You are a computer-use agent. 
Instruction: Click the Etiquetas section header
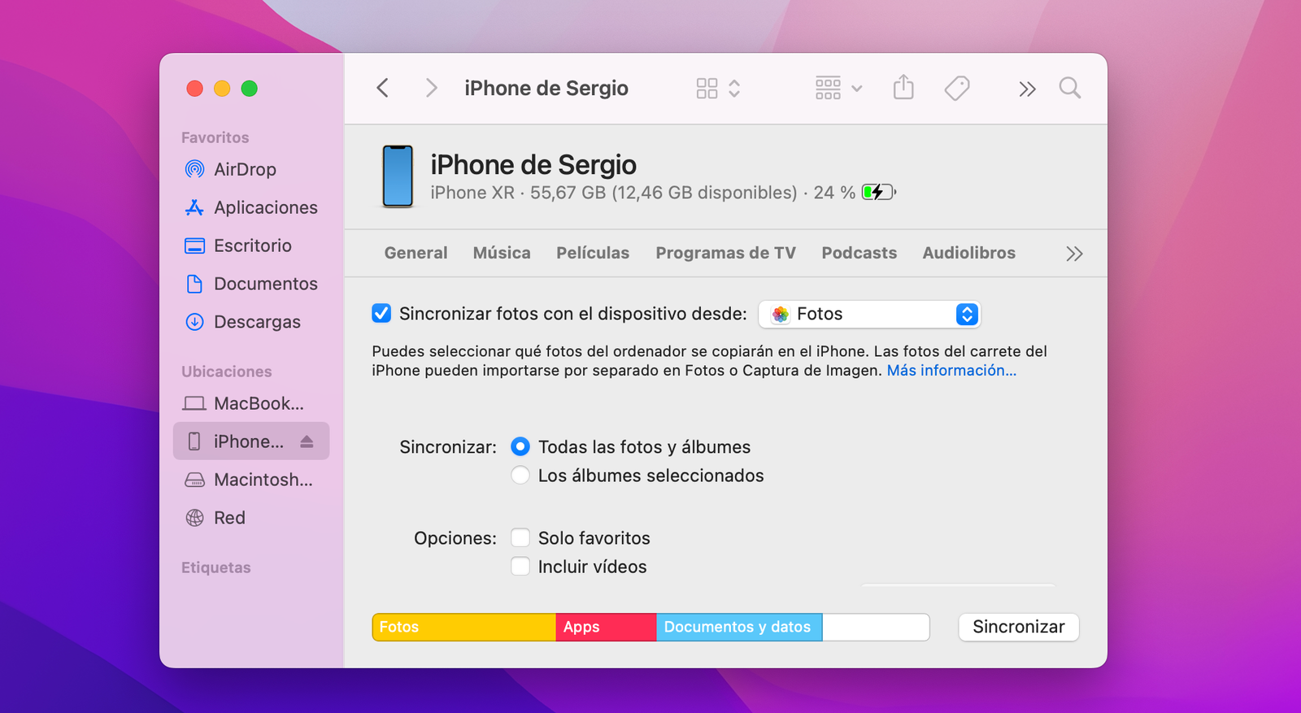pyautogui.click(x=215, y=567)
